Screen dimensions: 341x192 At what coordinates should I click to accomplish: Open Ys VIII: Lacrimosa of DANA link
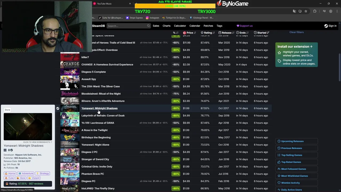[98, 123]
